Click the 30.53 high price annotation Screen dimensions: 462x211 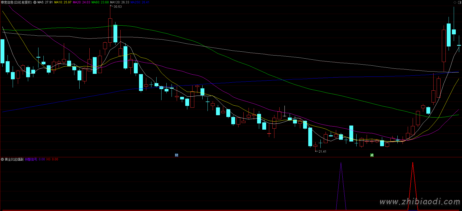click(118, 7)
